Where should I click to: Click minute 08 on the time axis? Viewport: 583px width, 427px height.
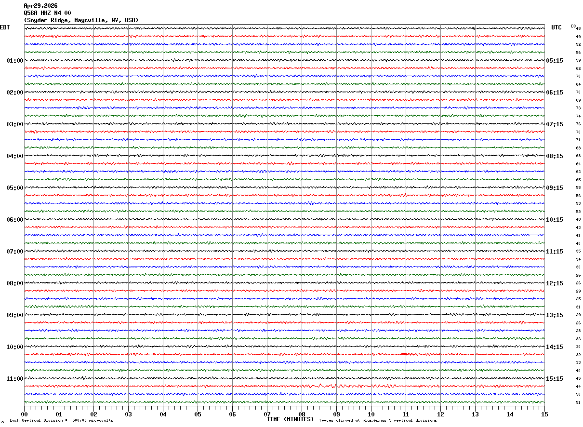302,414
